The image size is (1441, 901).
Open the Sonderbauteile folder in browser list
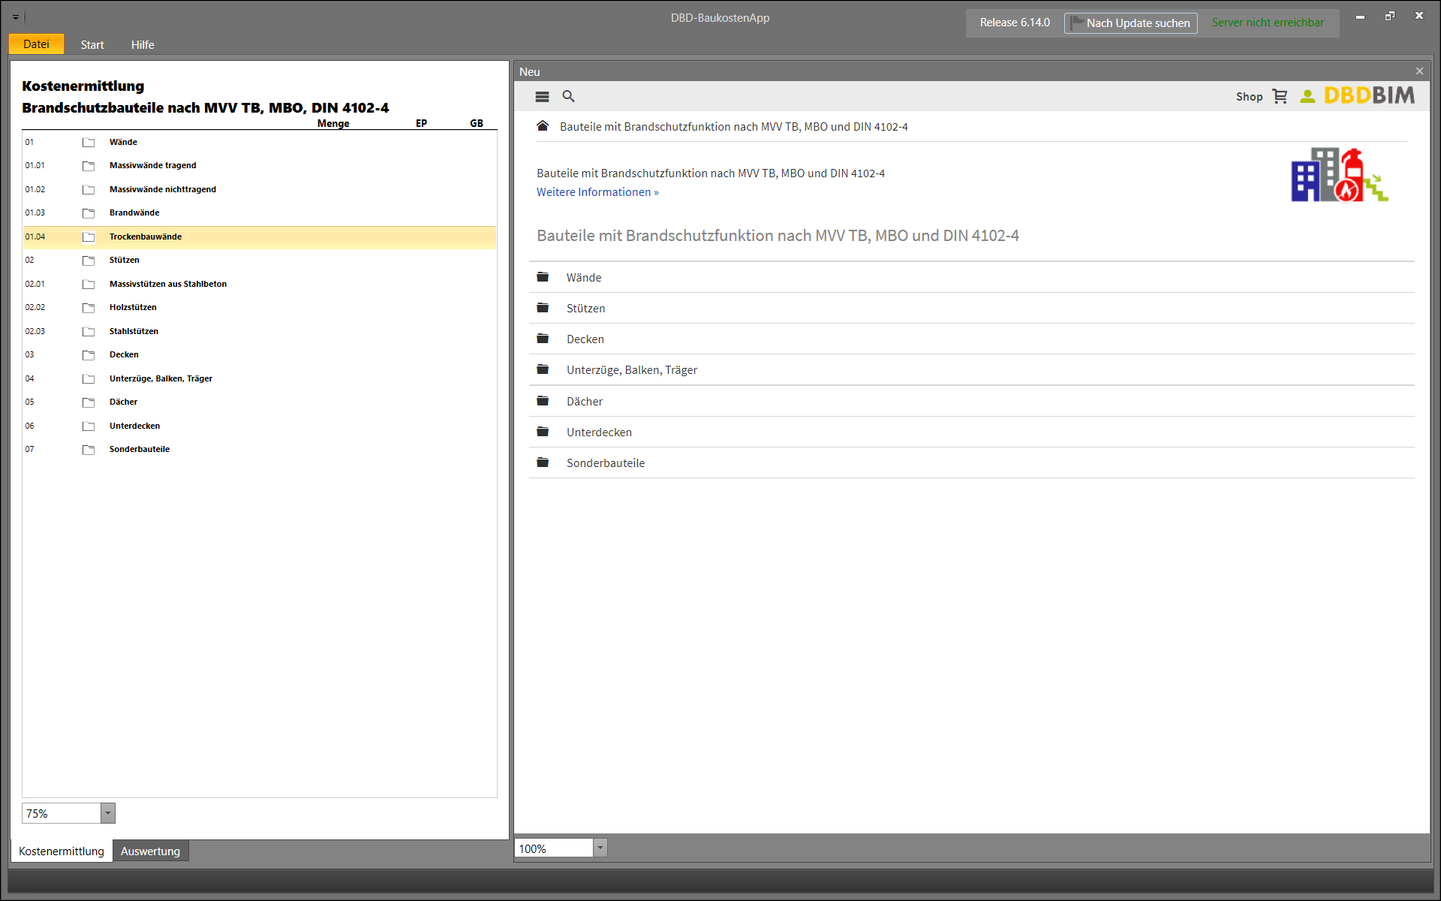coord(972,463)
